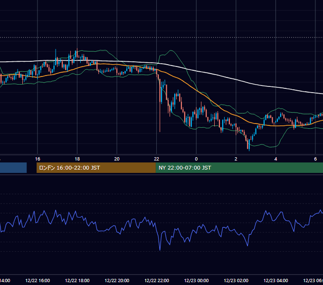Select the 6 hour label on price chart axis
Screen dimensions: 323x285
pos(315,159)
